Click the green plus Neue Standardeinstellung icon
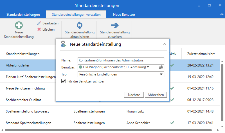 click(x=19, y=25)
